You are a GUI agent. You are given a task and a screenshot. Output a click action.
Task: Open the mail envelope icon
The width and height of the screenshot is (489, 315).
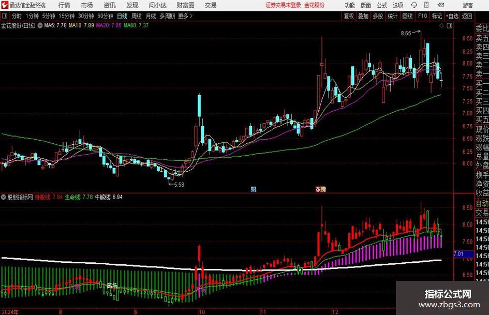(x=441, y=5)
